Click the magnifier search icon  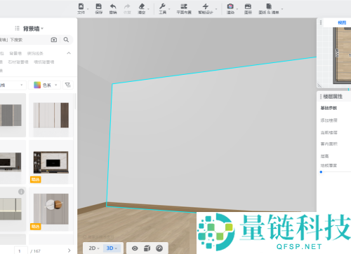click(66, 40)
